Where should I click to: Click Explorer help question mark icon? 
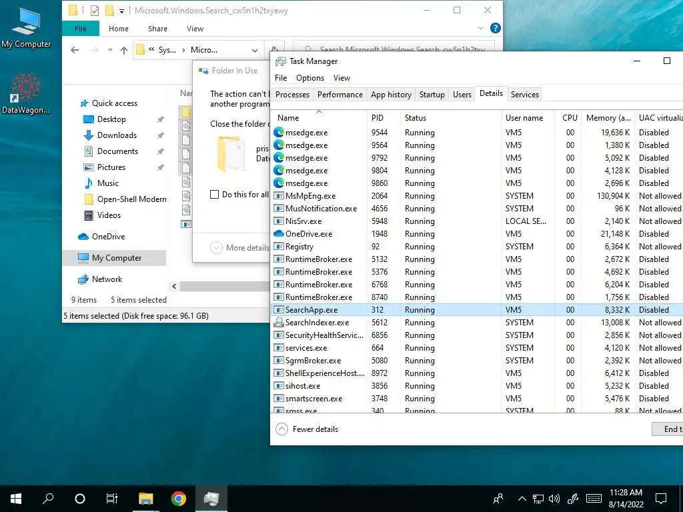coord(496,28)
